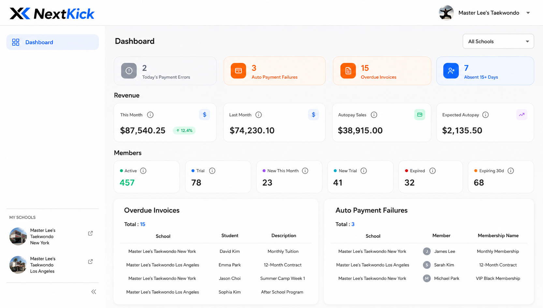Select Michael Park in Auto Payment Failures
Screen dimensions: 543x308
(447, 278)
